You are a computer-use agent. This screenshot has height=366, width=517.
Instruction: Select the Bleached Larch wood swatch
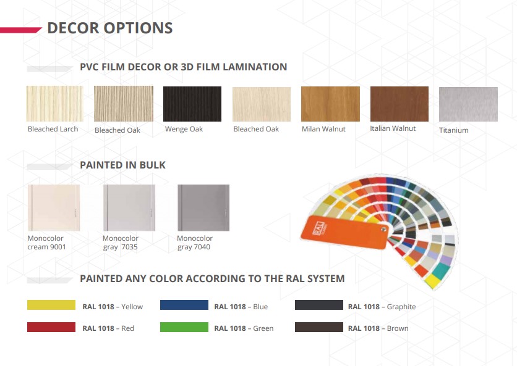[x=55, y=104]
